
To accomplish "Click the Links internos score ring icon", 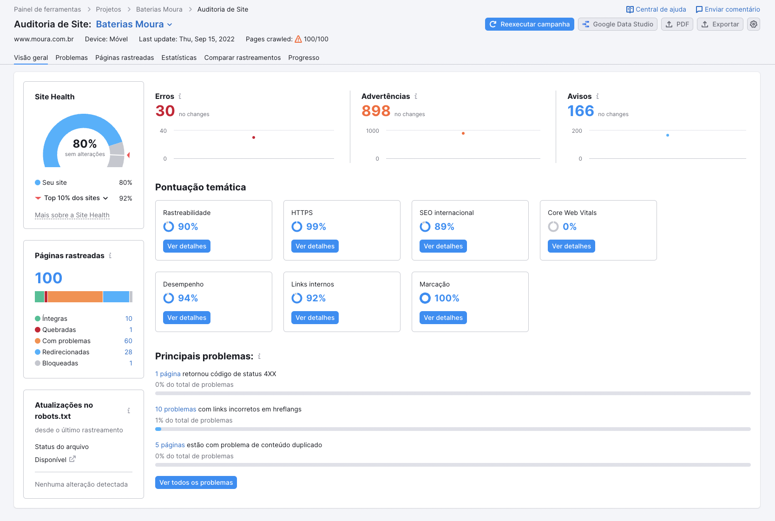I will pos(297,298).
